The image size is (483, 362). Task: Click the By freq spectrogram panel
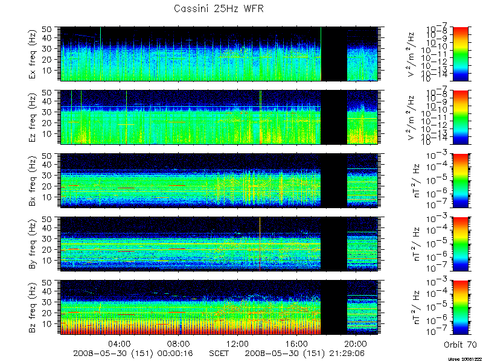(219, 244)
